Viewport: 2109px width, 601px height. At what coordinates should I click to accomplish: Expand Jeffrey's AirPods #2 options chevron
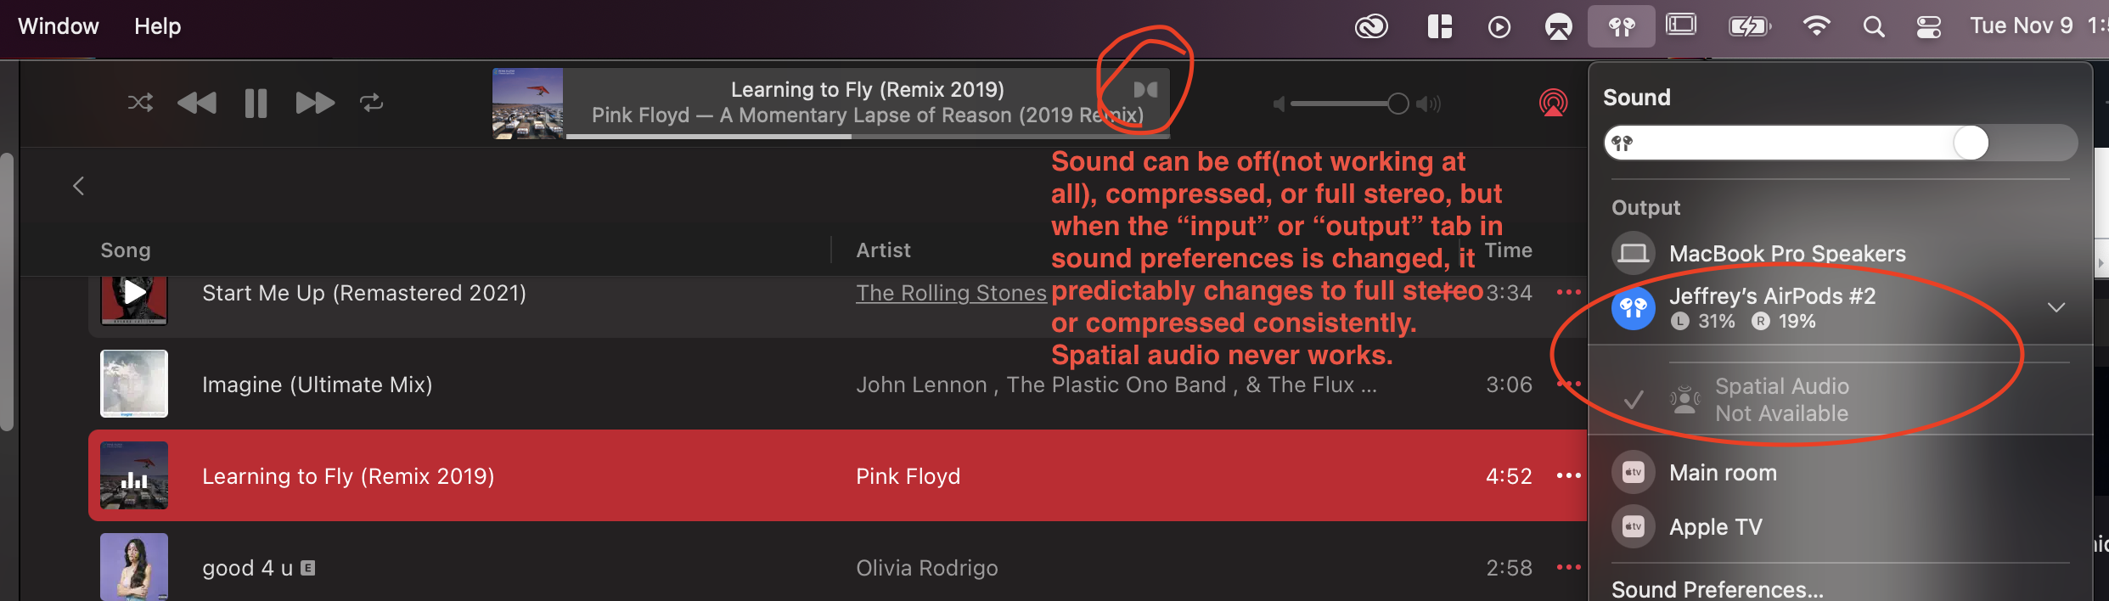point(2056,307)
